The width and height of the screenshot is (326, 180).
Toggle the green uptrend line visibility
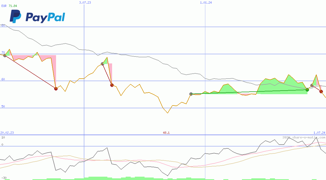[x=250, y=91]
